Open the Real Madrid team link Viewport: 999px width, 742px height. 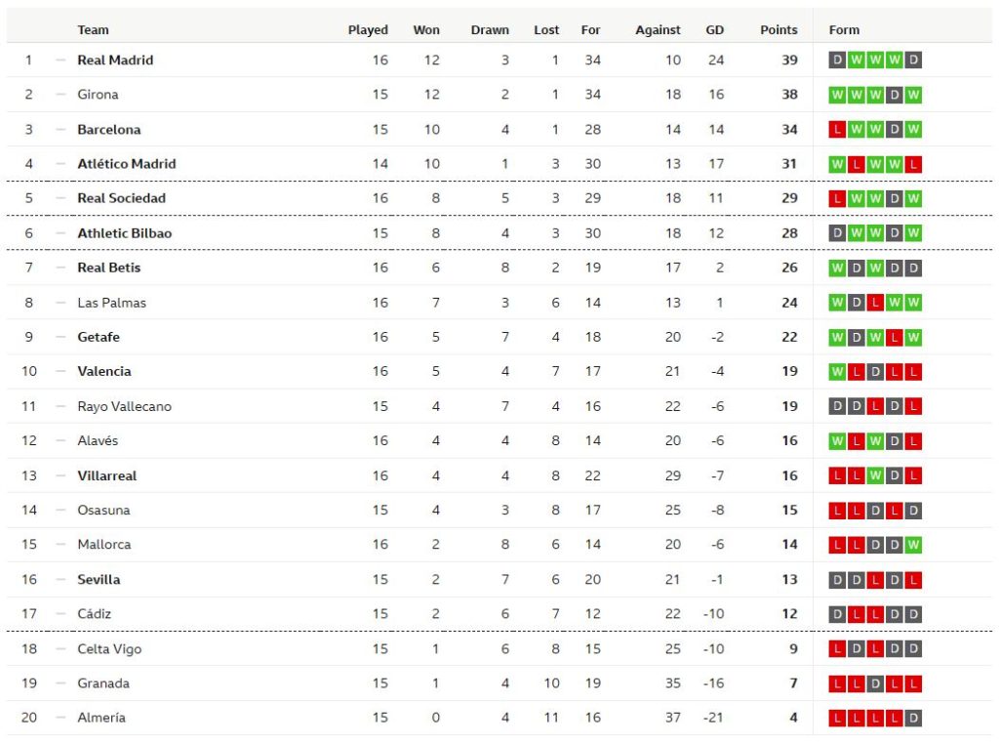click(x=115, y=61)
